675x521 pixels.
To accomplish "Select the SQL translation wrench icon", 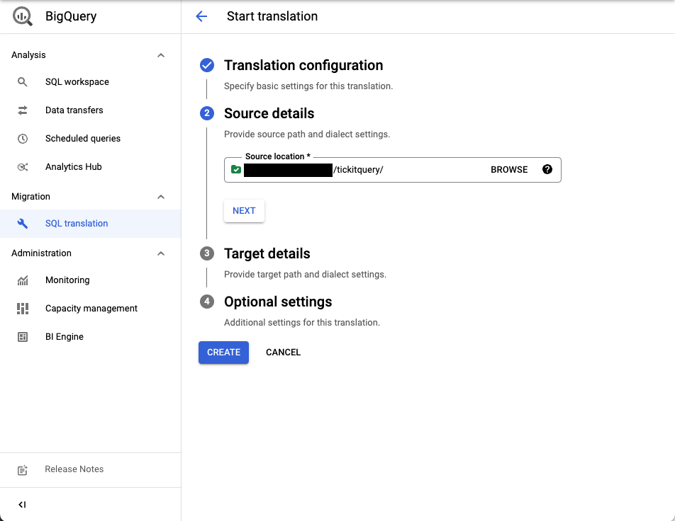I will point(22,223).
